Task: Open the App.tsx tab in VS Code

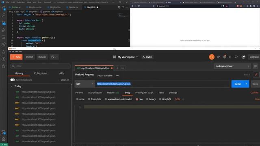Action: pyautogui.click(x=15, y=7)
